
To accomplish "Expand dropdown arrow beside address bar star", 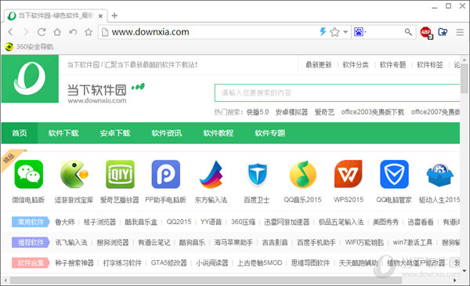I will click(345, 32).
